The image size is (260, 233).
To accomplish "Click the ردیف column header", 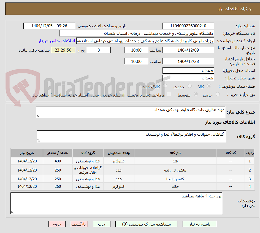I will (250, 153).
